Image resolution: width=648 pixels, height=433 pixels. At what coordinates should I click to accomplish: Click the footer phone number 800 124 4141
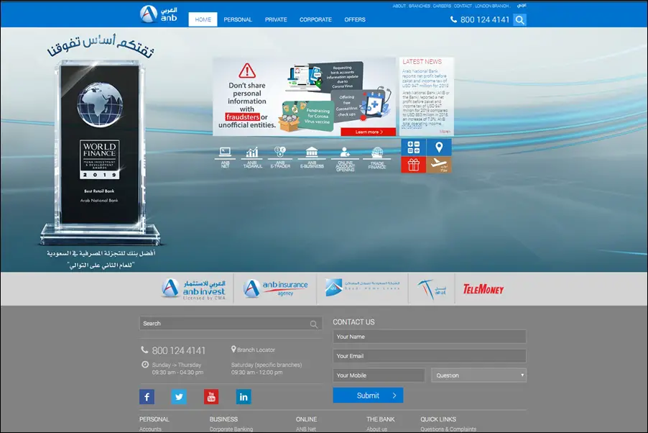(x=179, y=350)
